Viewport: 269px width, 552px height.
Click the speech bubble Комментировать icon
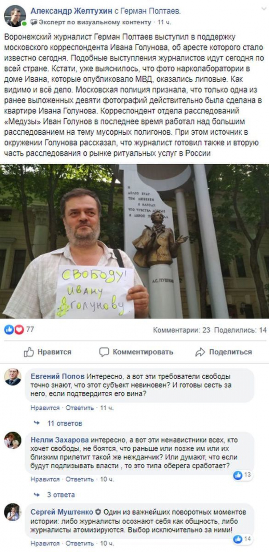(104, 352)
